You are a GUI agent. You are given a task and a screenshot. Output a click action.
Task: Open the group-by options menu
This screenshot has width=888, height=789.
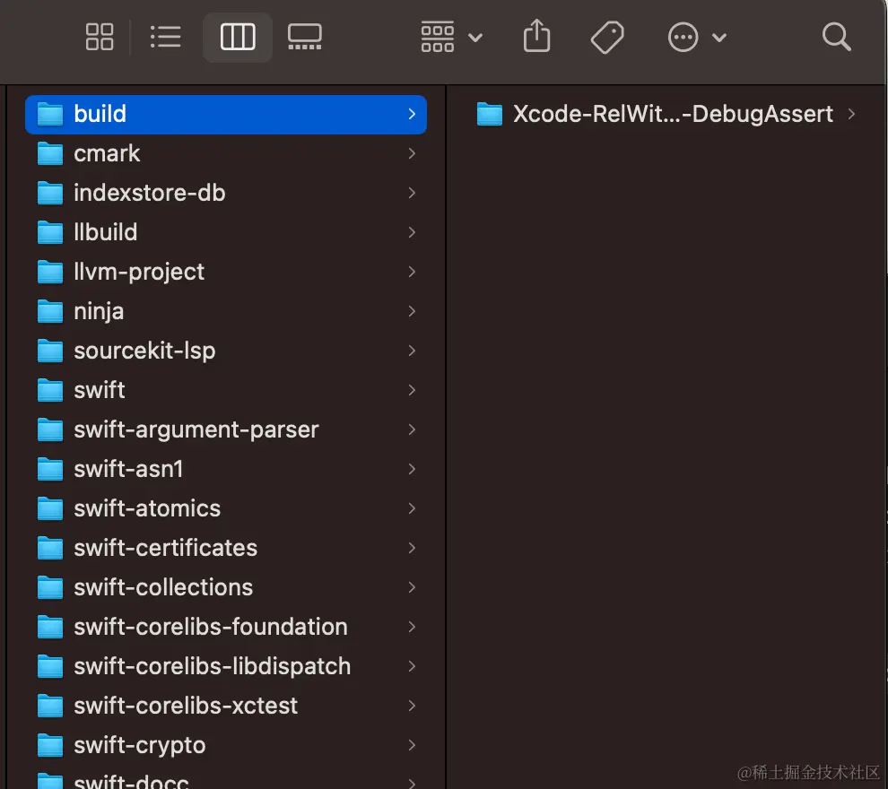451,37
